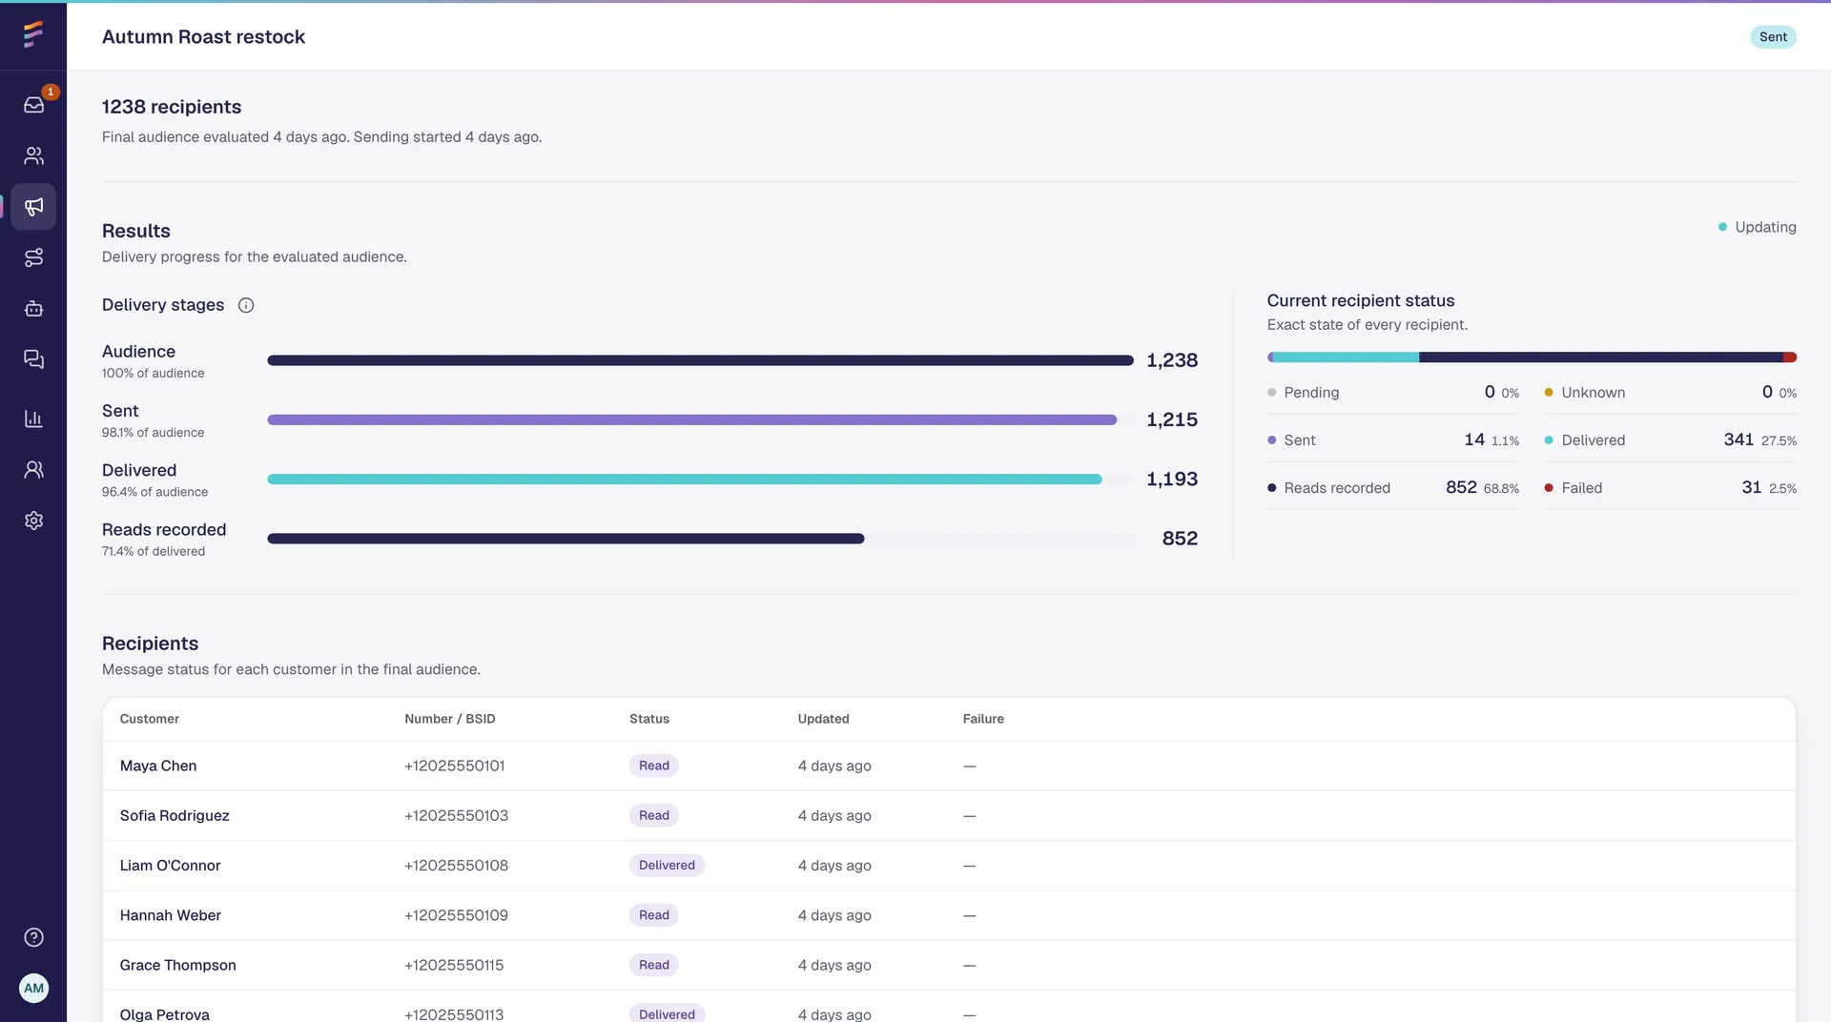
Task: Click the Read badge for Maya Chen
Action: pyautogui.click(x=654, y=766)
